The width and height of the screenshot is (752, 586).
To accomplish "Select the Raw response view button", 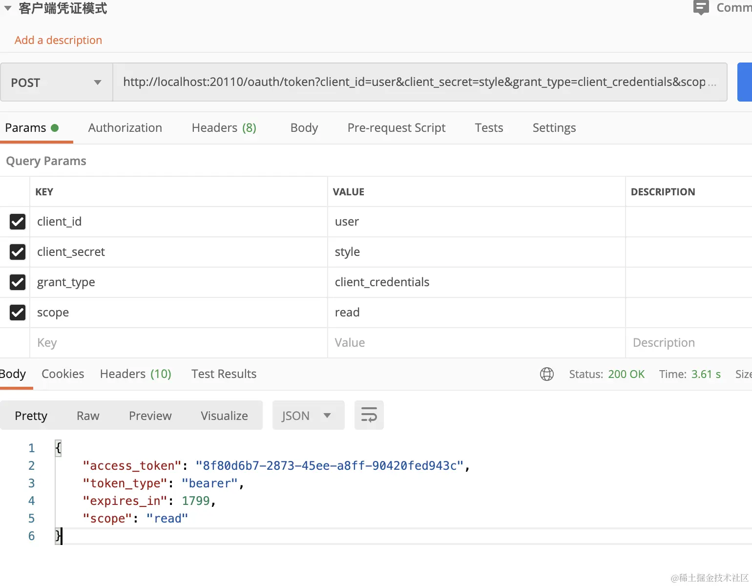I will click(88, 416).
